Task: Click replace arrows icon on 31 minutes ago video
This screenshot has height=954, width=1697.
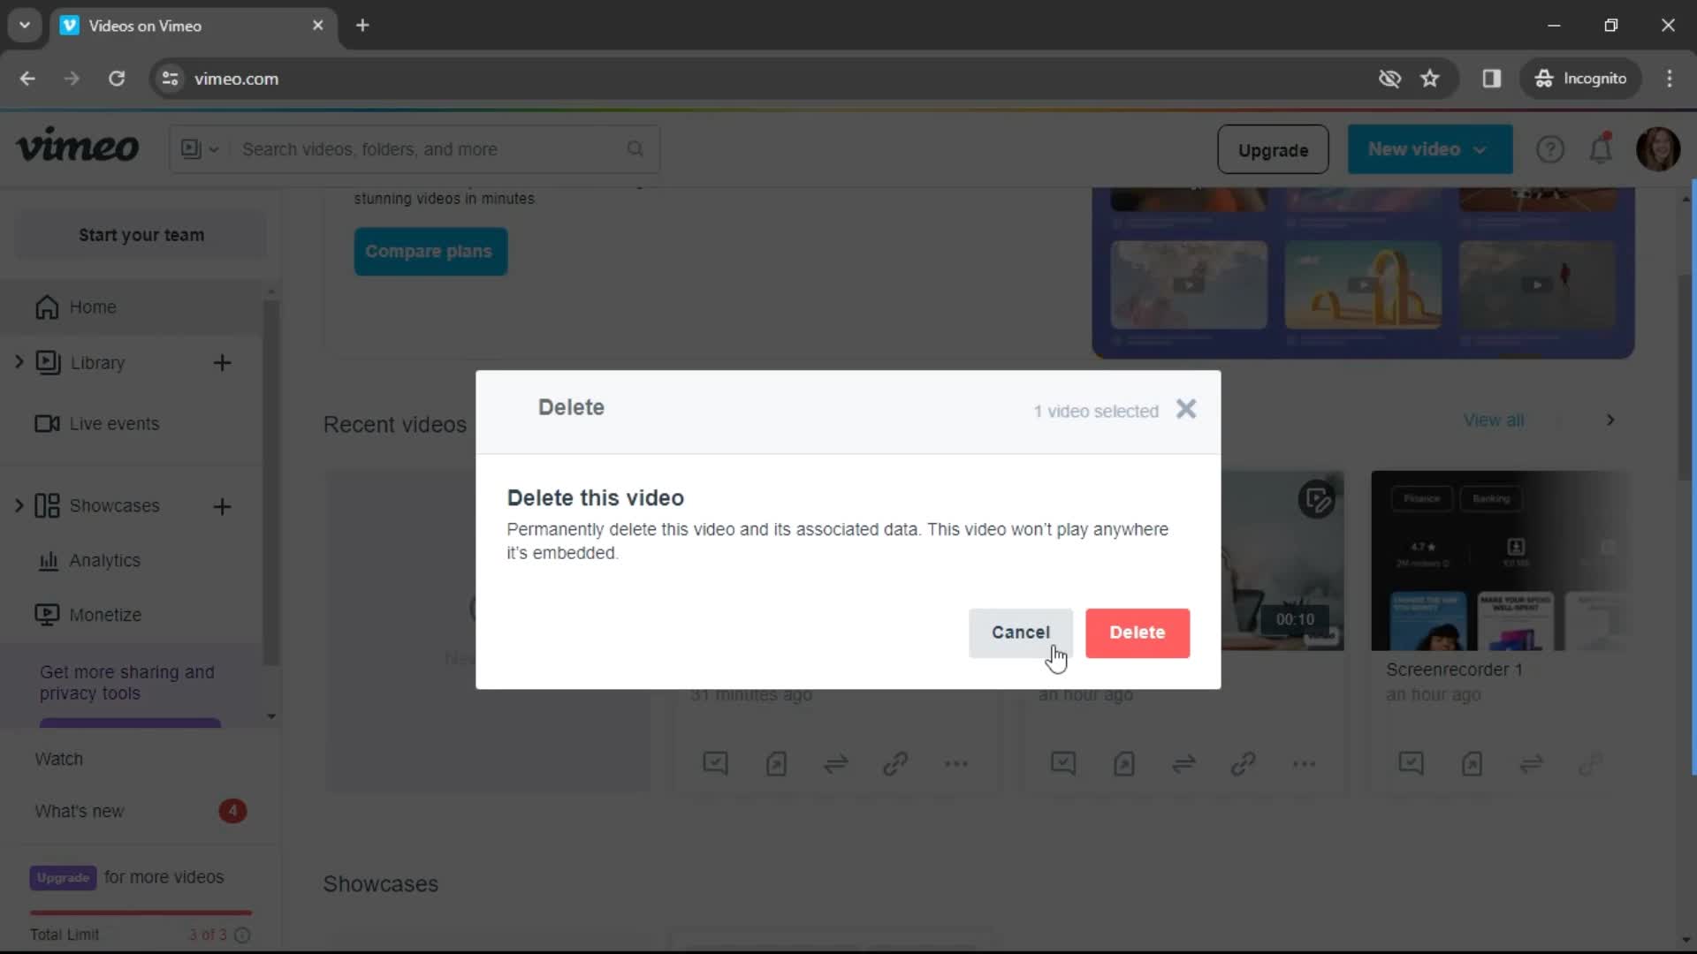Action: (x=836, y=764)
